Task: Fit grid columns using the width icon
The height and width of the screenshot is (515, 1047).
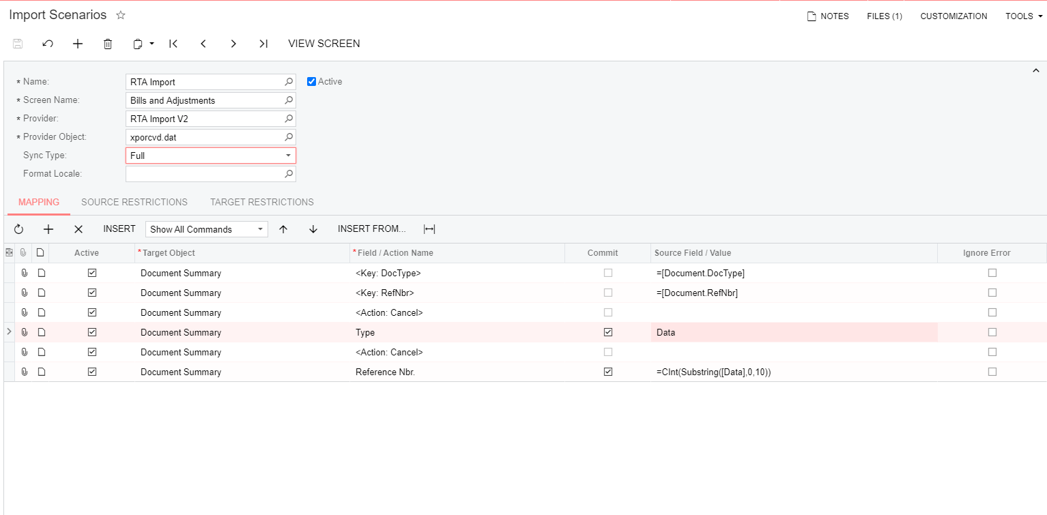Action: click(x=429, y=229)
